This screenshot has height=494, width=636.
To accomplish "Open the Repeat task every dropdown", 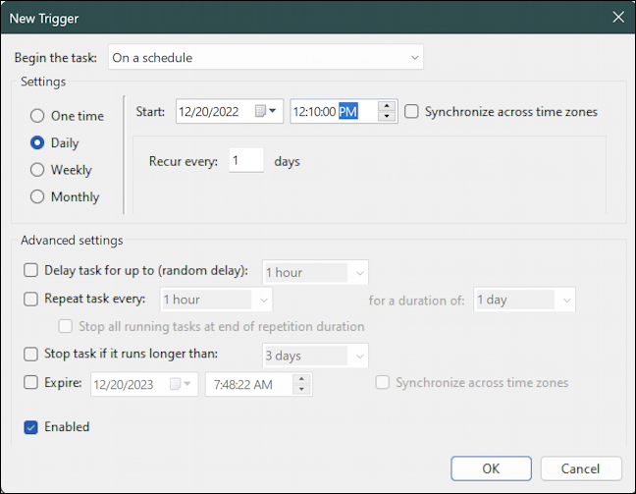I will pos(216,300).
